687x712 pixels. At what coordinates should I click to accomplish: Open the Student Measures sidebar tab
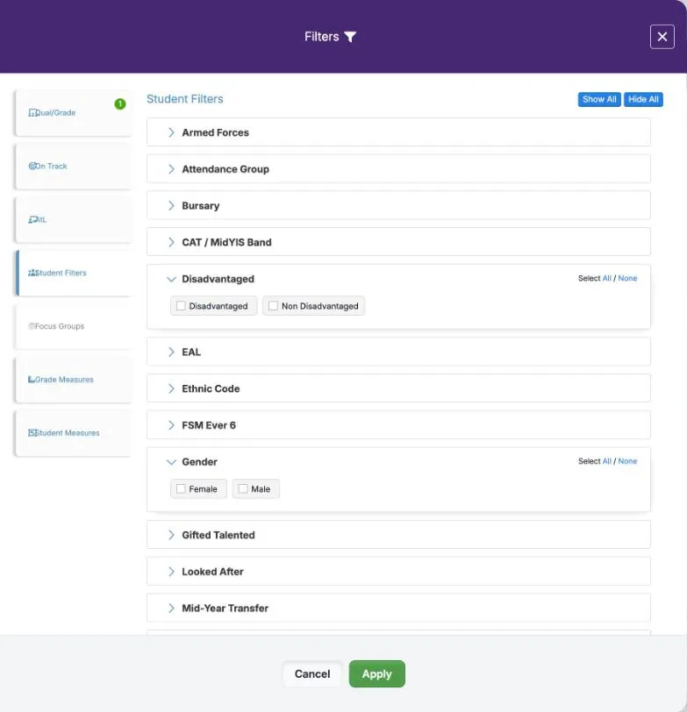(74, 433)
